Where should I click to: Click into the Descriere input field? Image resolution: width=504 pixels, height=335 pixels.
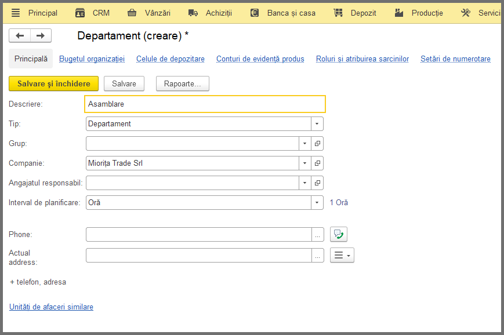[205, 104]
